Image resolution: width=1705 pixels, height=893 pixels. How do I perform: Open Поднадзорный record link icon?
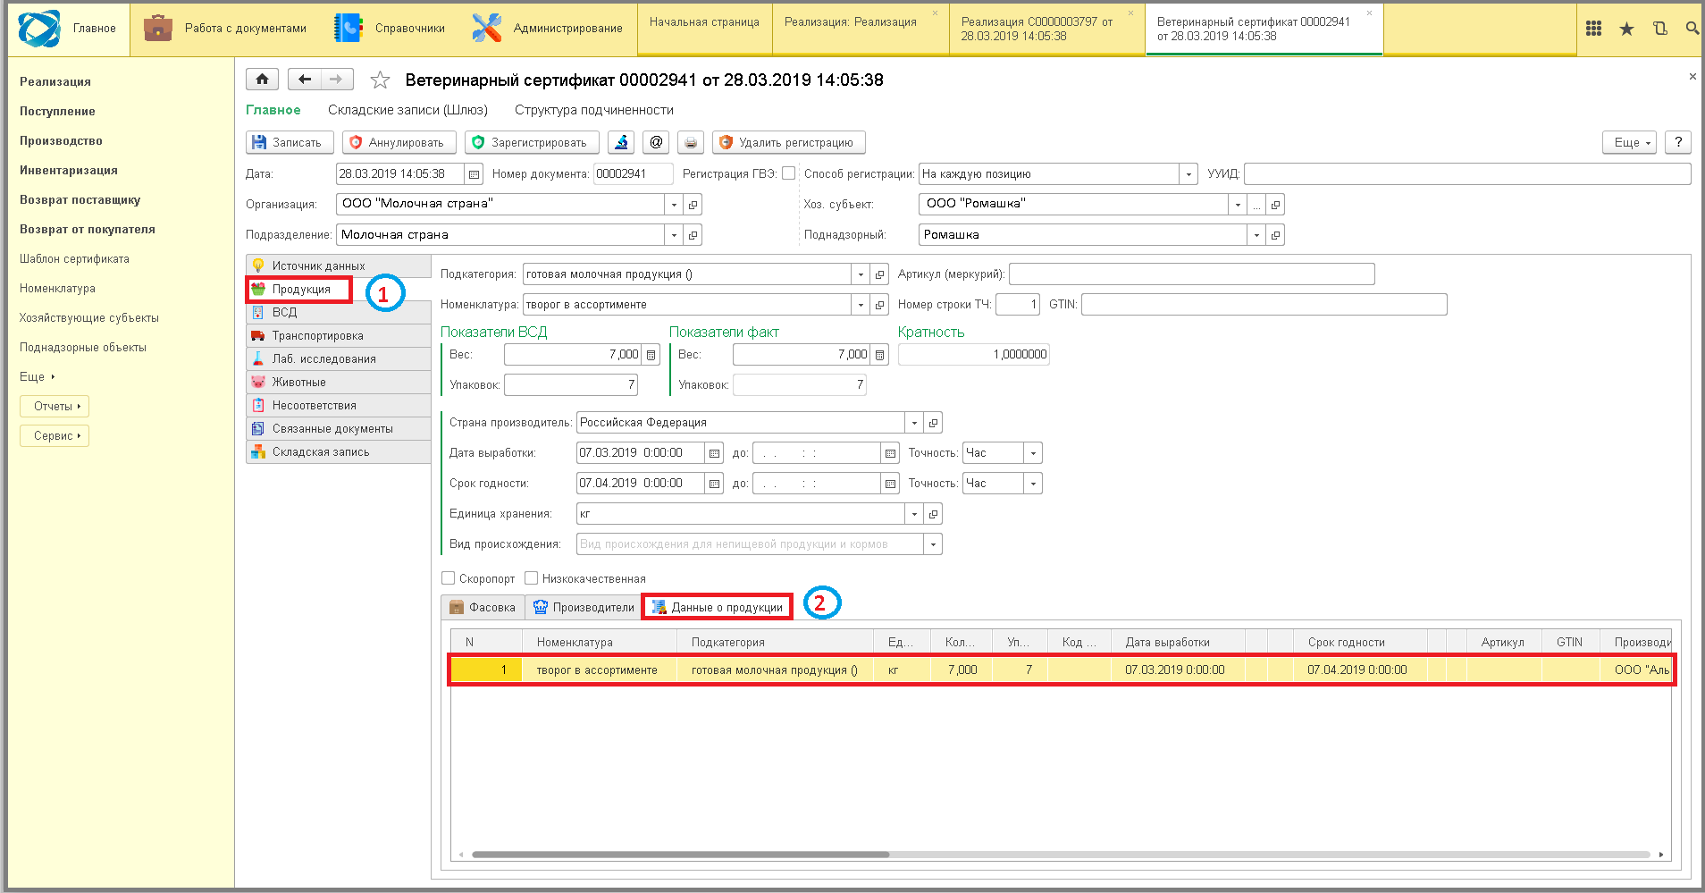tap(1275, 235)
